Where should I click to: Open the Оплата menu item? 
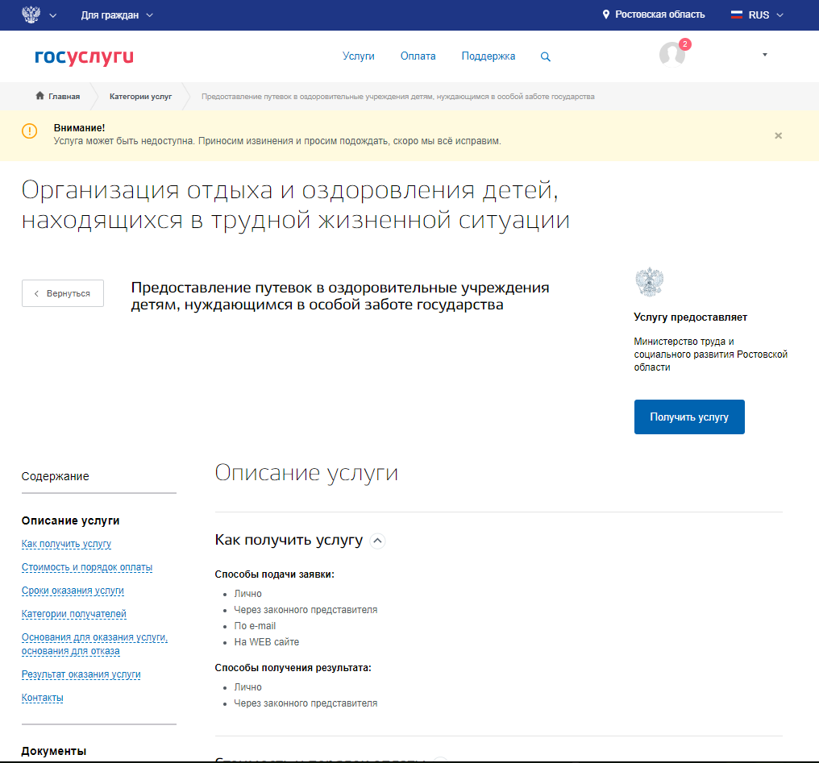point(418,56)
